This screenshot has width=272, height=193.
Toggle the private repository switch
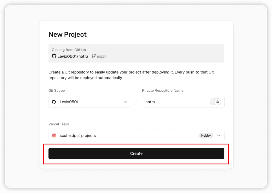[x=215, y=102]
